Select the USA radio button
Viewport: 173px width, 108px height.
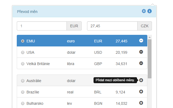coord(23,52)
